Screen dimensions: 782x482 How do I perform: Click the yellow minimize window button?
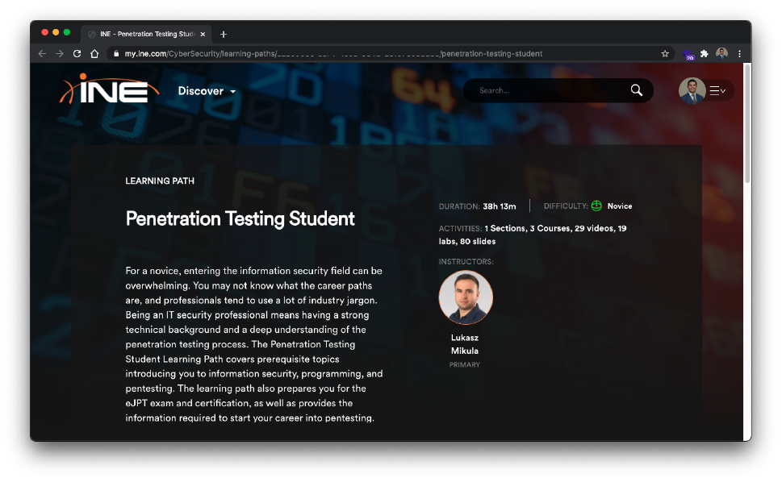coord(56,32)
